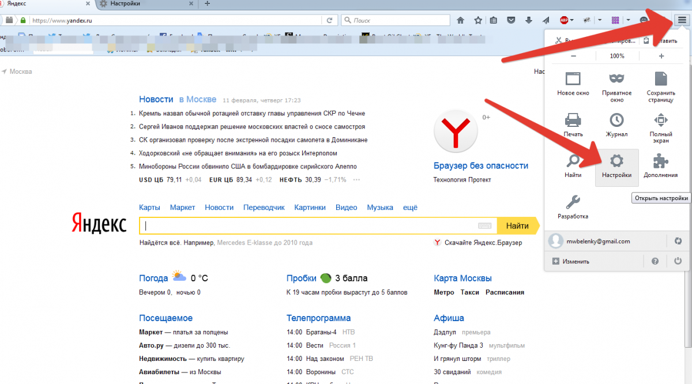
Task: Open Погода weather link
Action: pos(153,278)
